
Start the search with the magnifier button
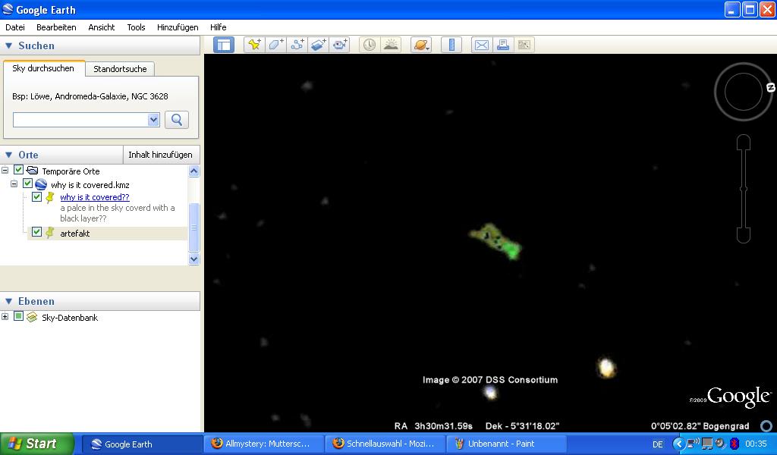[x=176, y=120]
